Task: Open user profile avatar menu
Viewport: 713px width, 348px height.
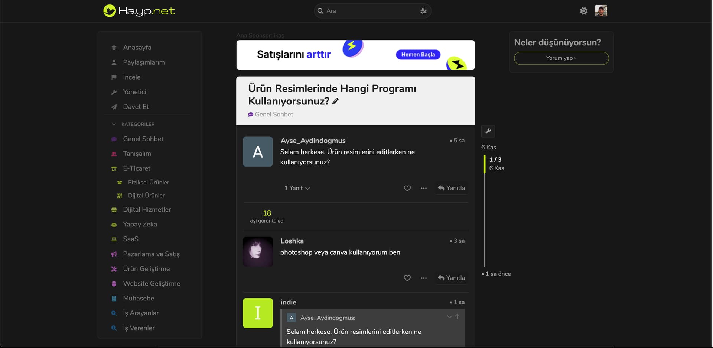Action: [x=601, y=11]
